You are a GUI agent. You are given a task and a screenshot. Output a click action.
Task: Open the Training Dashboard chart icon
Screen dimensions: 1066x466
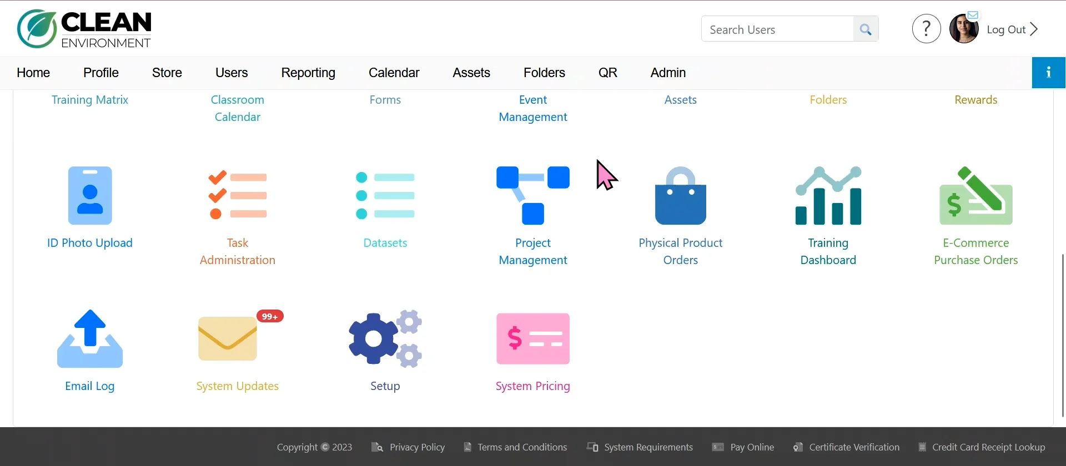(828, 195)
